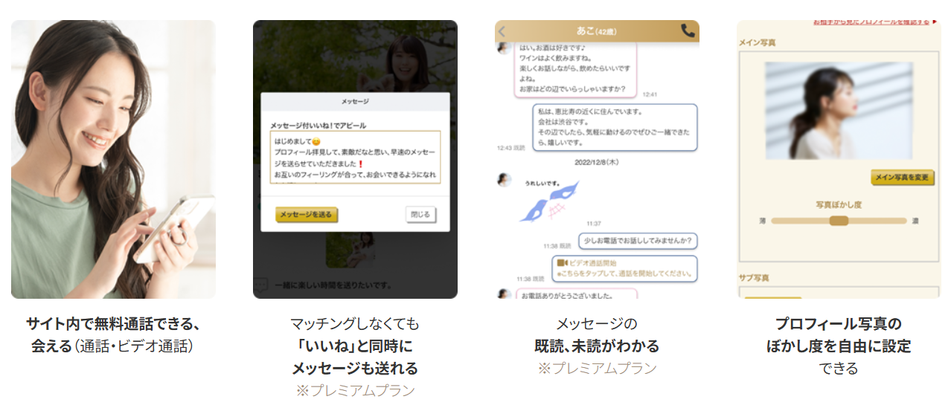951x408 pixels.
Task: Click the back chevron in chat header
Action: coord(502,31)
